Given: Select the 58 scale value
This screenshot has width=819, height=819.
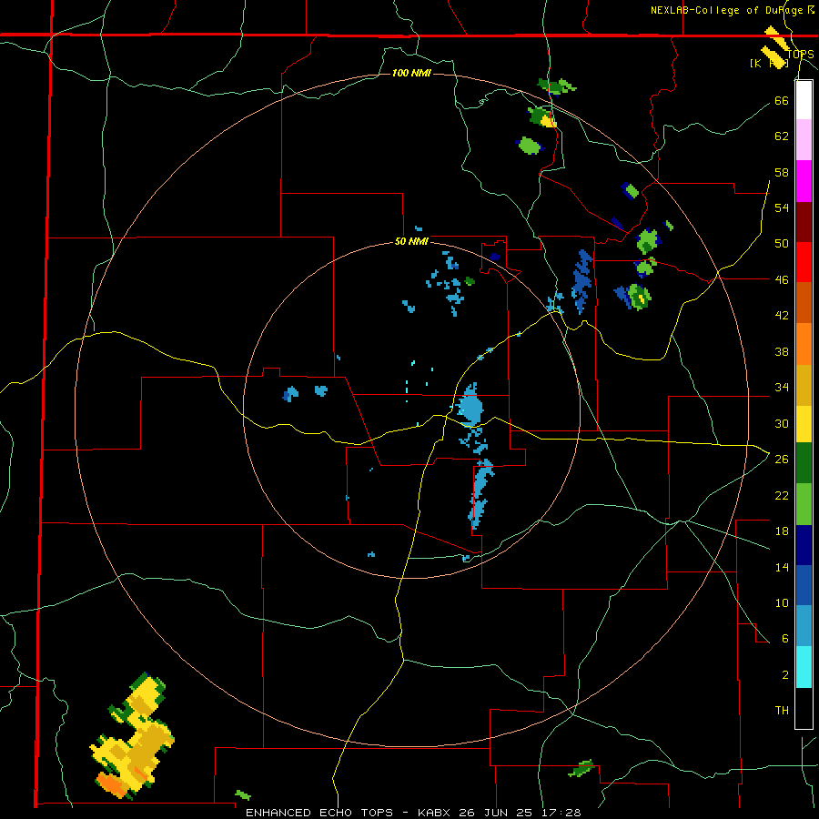Looking at the screenshot, I should [x=782, y=172].
